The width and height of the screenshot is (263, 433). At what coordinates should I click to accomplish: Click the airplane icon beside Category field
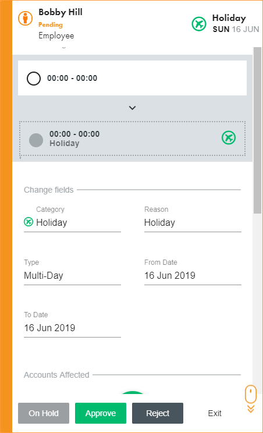[29, 222]
